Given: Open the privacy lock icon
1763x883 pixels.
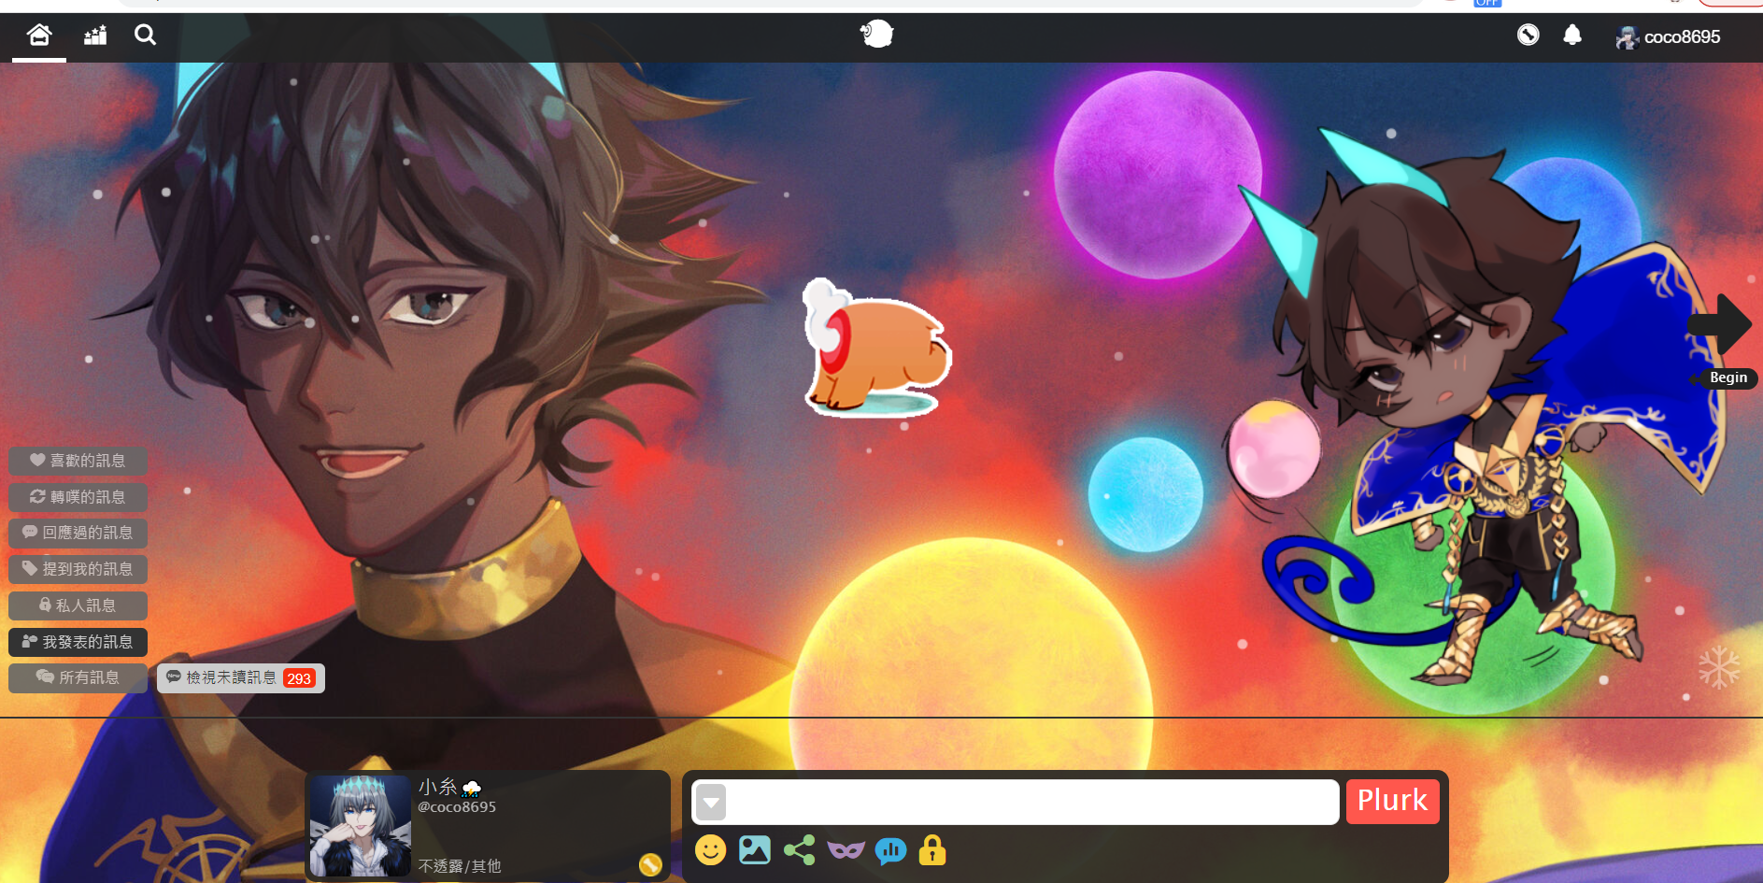Looking at the screenshot, I should coord(932,850).
